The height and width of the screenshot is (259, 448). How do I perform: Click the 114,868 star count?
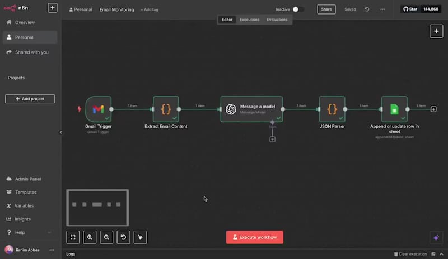click(431, 9)
